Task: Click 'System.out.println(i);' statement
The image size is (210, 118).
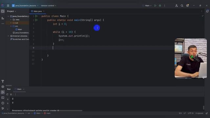Action: pyautogui.click(x=74, y=36)
